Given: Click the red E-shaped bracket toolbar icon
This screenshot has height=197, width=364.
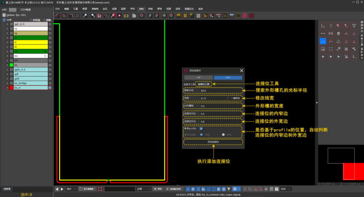Looking at the screenshot, I should click(x=99, y=16).
